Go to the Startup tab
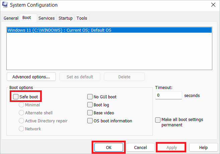The image size is (220, 154). pyautogui.click(x=66, y=18)
